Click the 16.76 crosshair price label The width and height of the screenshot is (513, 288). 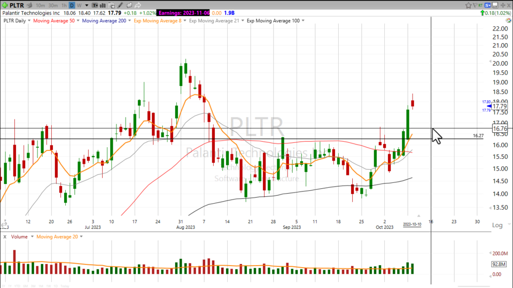pos(500,129)
